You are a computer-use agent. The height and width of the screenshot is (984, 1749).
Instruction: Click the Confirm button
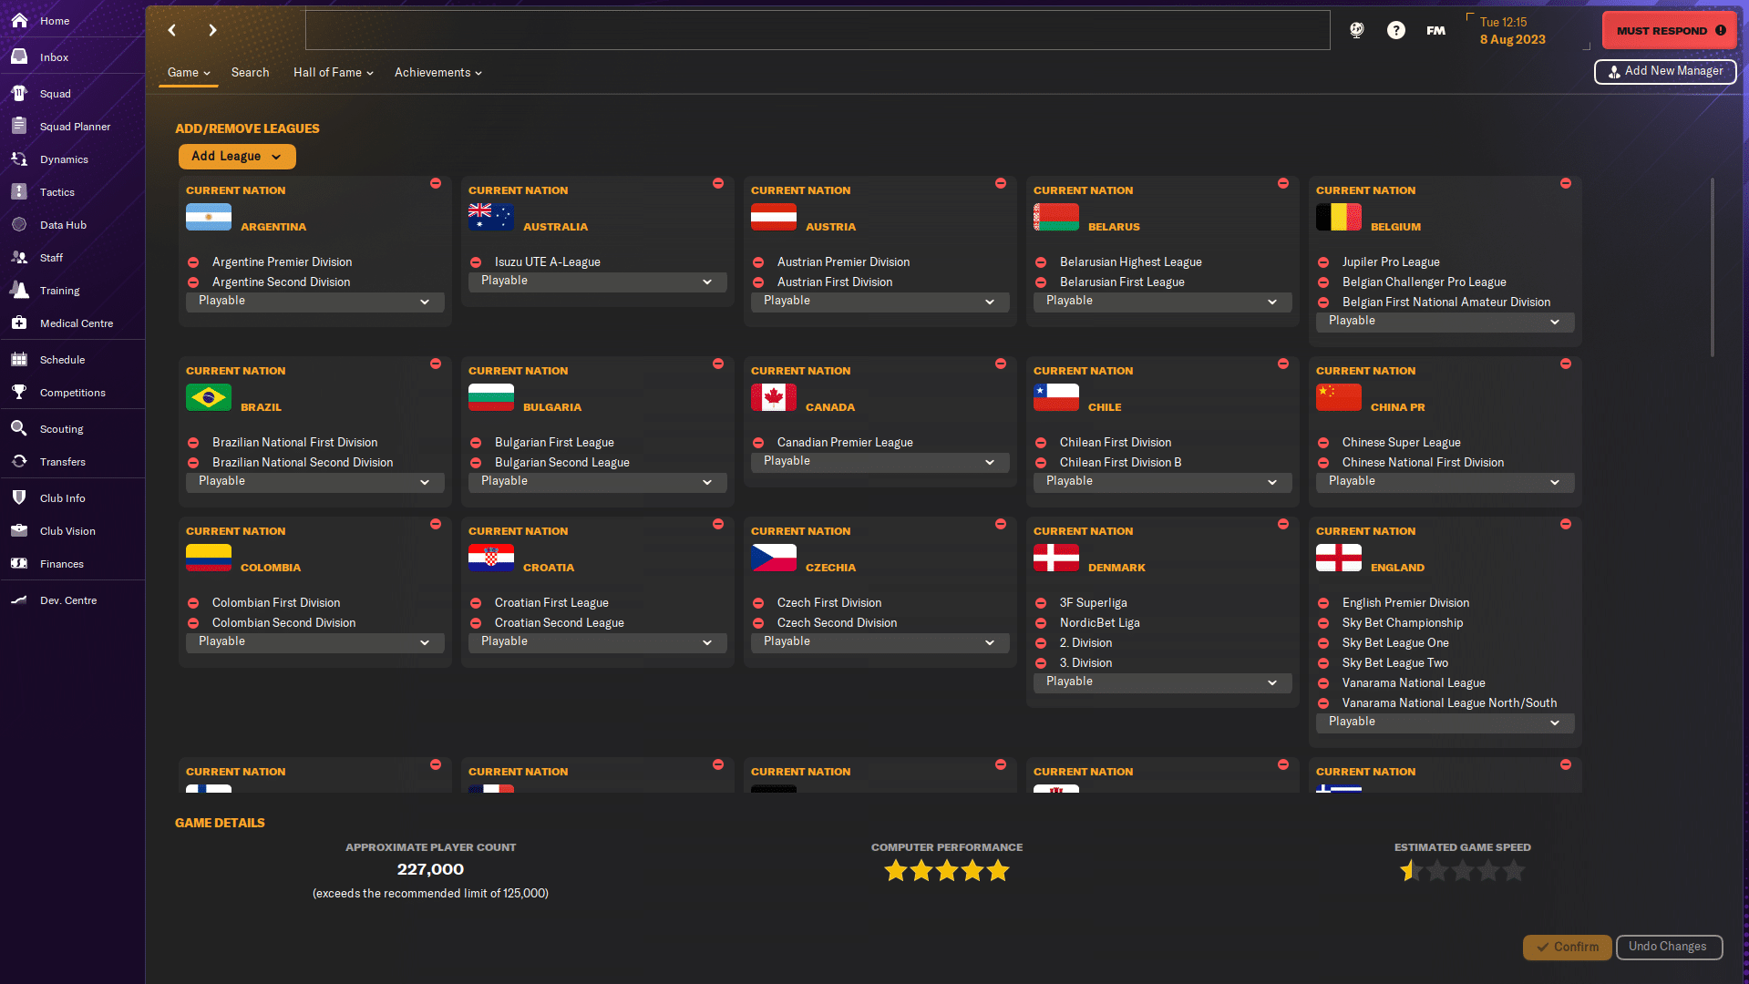[1567, 947]
